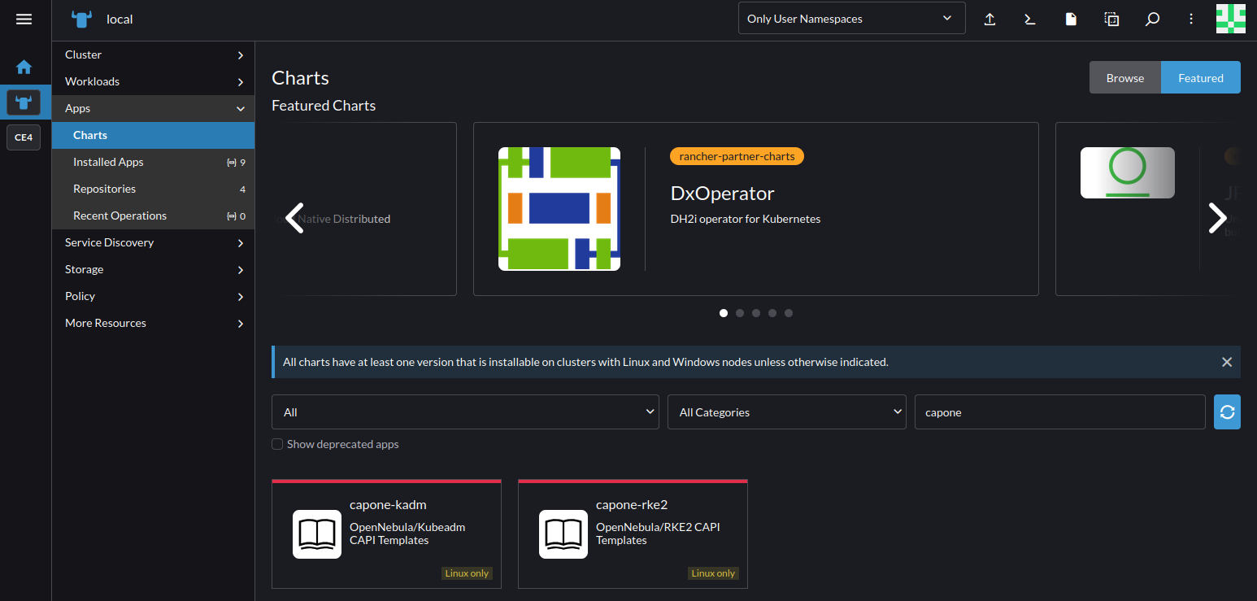Viewport: 1257px width, 601px height.
Task: Select the third carousel dot
Action: pos(756,313)
